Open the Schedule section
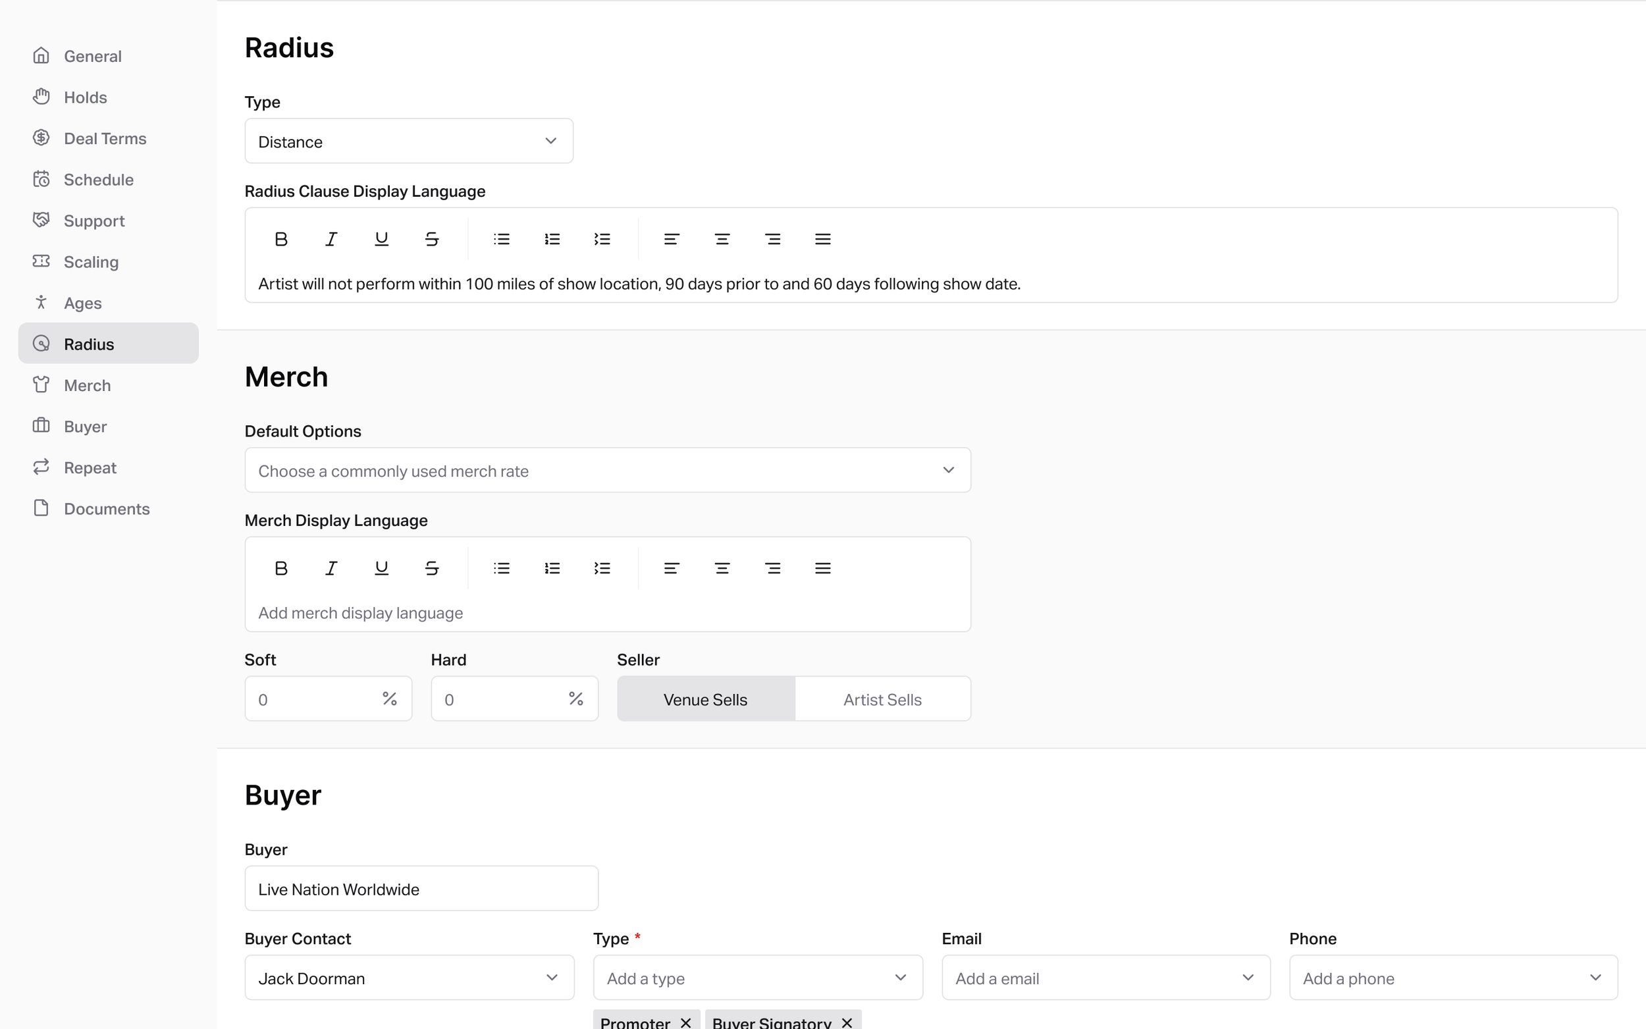Screen dimensions: 1646x1029 [x=98, y=179]
